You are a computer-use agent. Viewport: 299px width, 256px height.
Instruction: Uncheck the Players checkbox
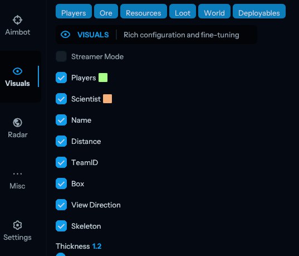61,78
